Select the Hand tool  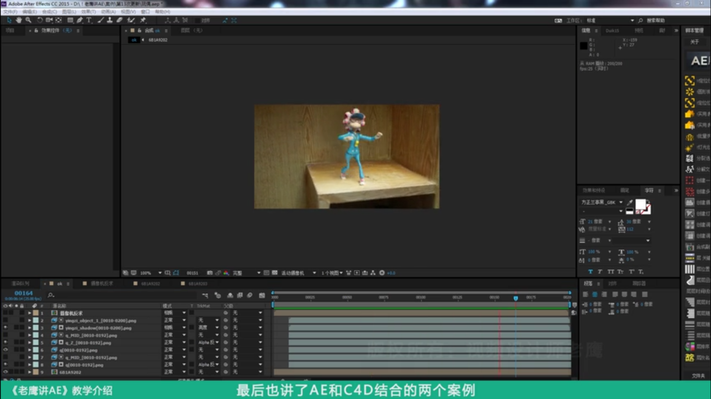coord(19,20)
